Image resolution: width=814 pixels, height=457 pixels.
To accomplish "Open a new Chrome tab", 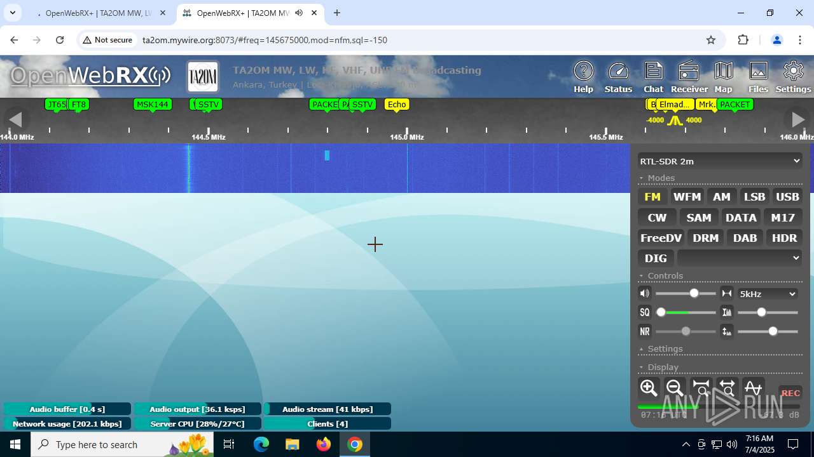I will pos(337,13).
